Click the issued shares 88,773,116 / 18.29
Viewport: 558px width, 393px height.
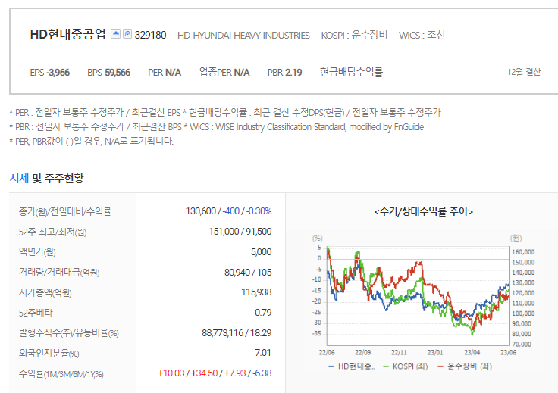pos(237,333)
